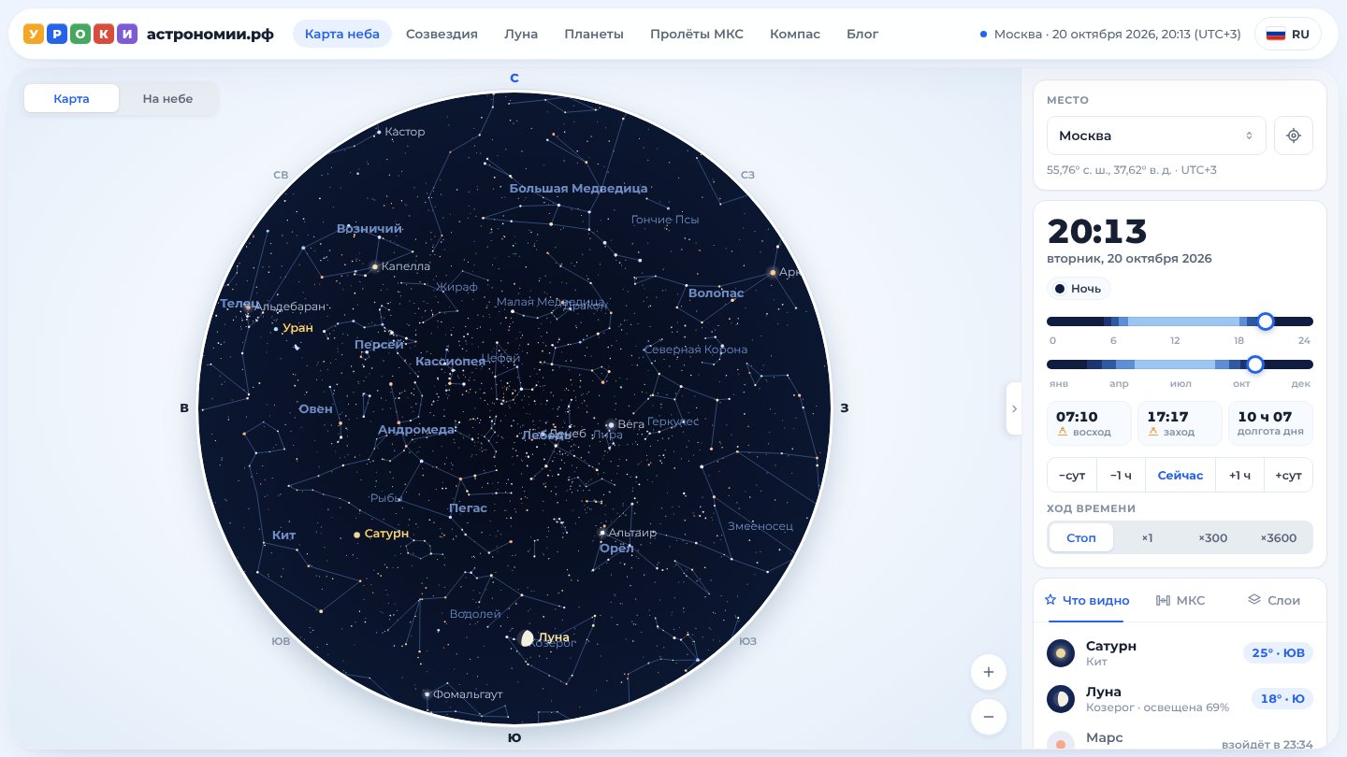Image resolution: width=1347 pixels, height=757 pixels.
Task: Click the 25° · ЮВ badge for Saturn
Action: [x=1278, y=652]
